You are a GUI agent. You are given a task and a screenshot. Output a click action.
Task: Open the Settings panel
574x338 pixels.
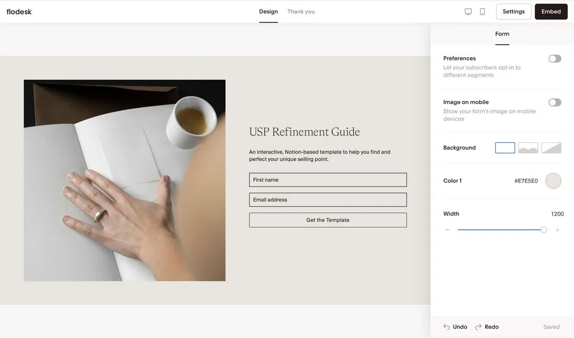pyautogui.click(x=513, y=10)
